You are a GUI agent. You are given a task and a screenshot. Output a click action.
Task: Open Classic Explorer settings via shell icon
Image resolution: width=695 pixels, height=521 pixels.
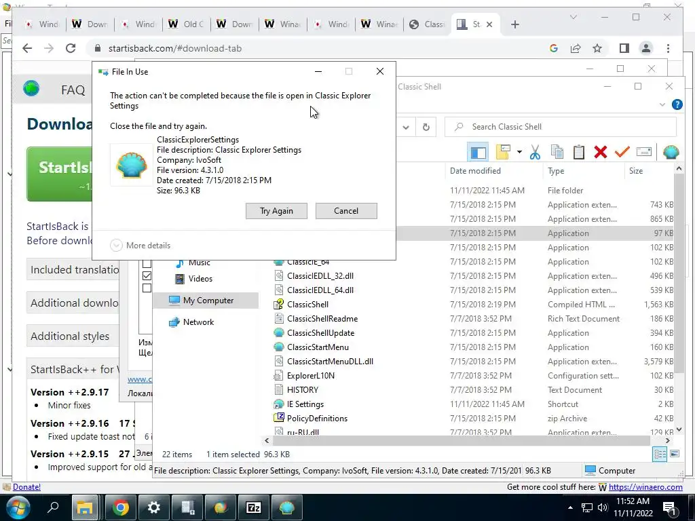point(671,152)
